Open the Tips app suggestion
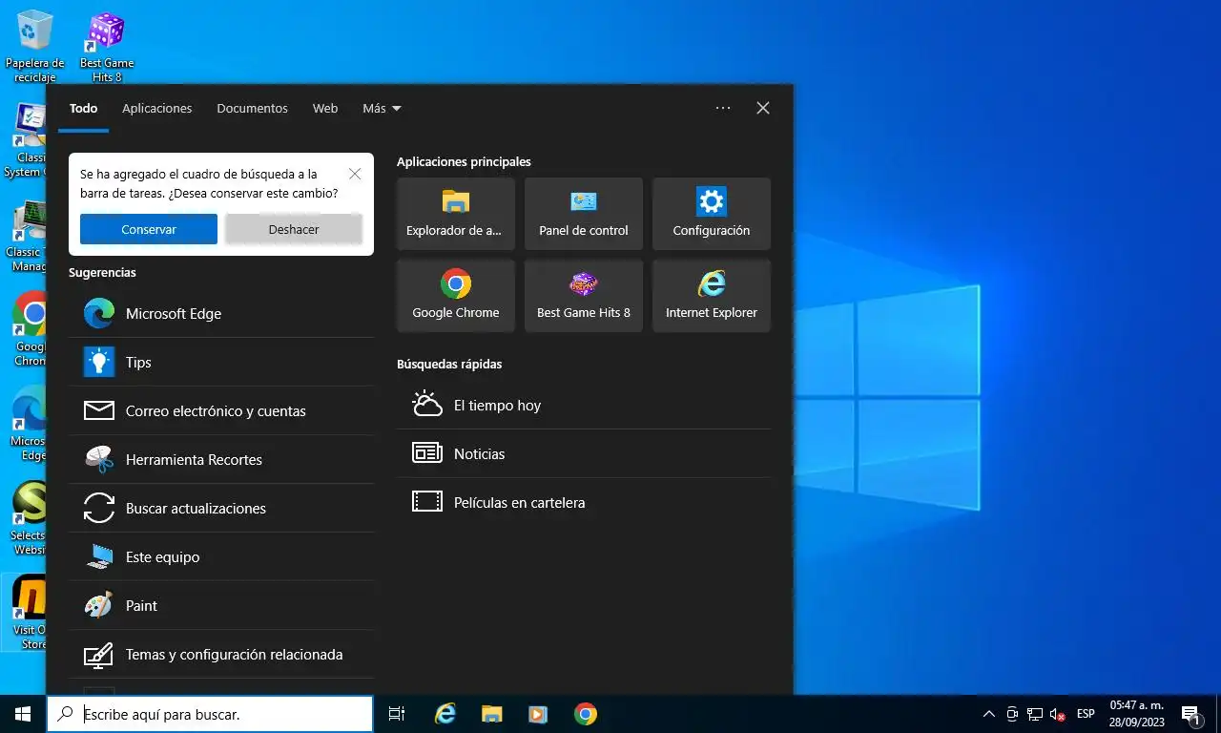Screen dimensions: 1221x733 pyautogui.click(x=221, y=362)
